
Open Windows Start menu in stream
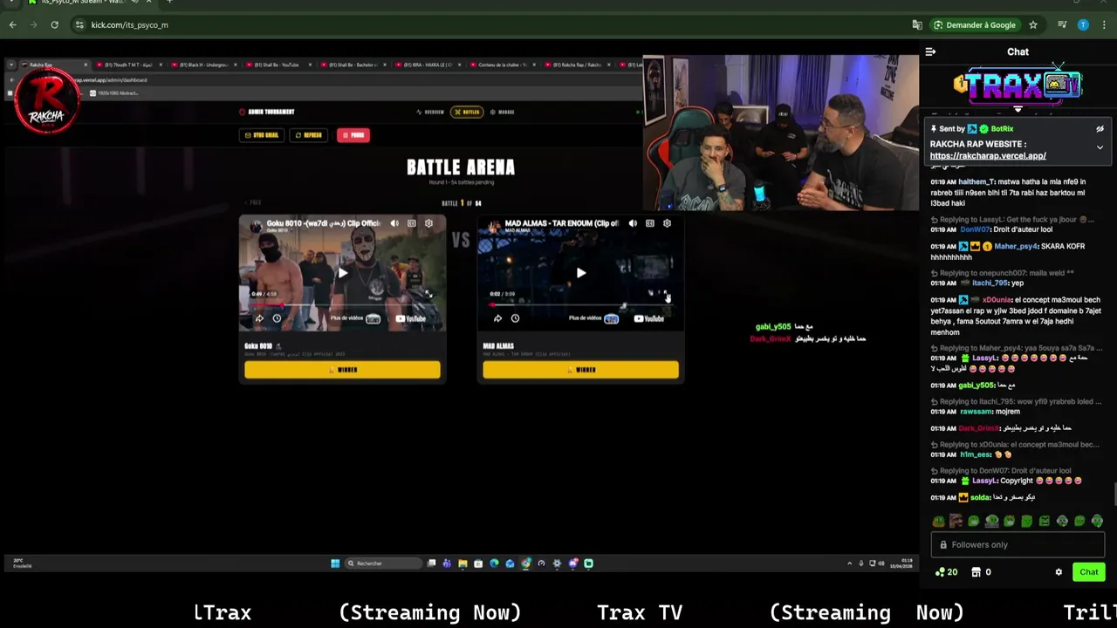(335, 563)
